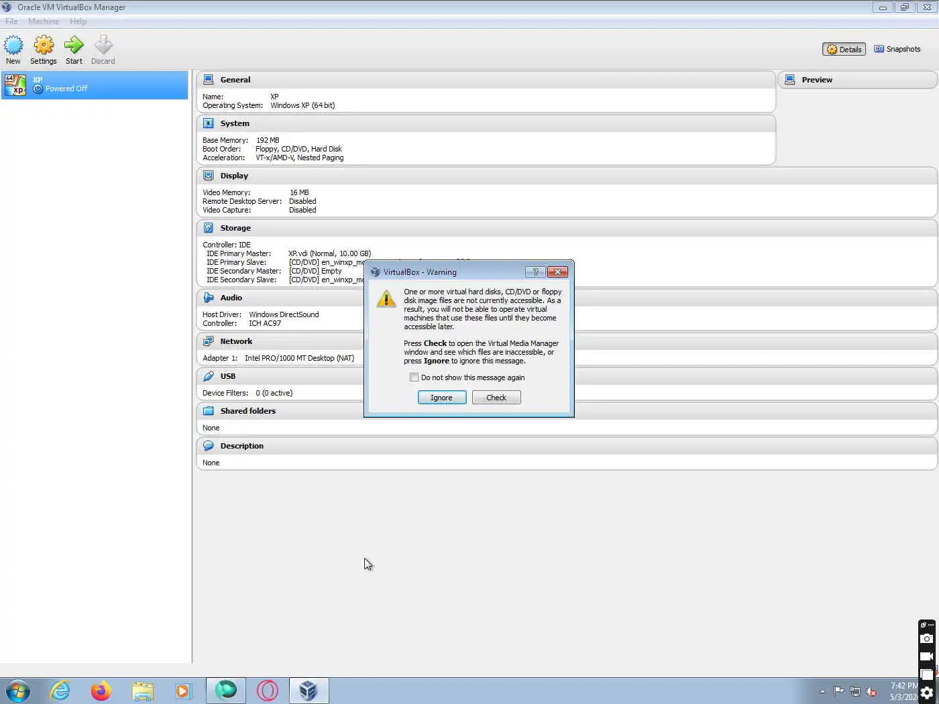
Task: Open the File menu
Action: 11,21
